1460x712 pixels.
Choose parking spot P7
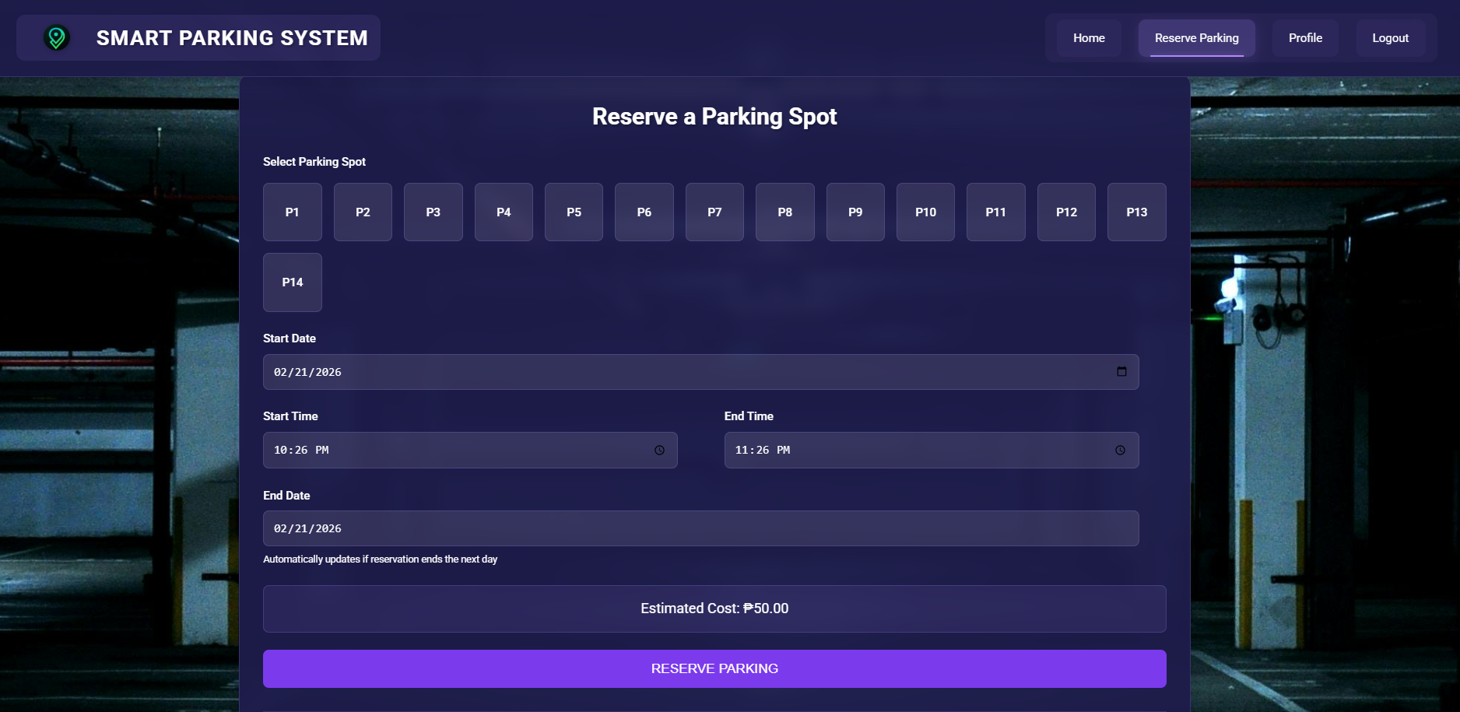(714, 212)
